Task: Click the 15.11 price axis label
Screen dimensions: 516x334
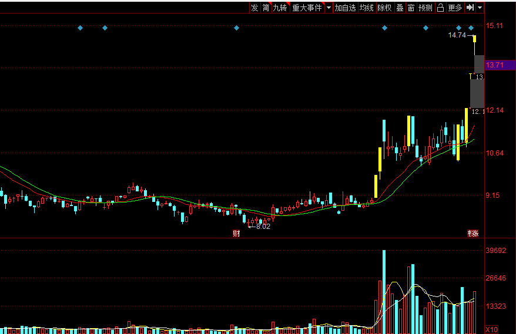Action: (494, 26)
